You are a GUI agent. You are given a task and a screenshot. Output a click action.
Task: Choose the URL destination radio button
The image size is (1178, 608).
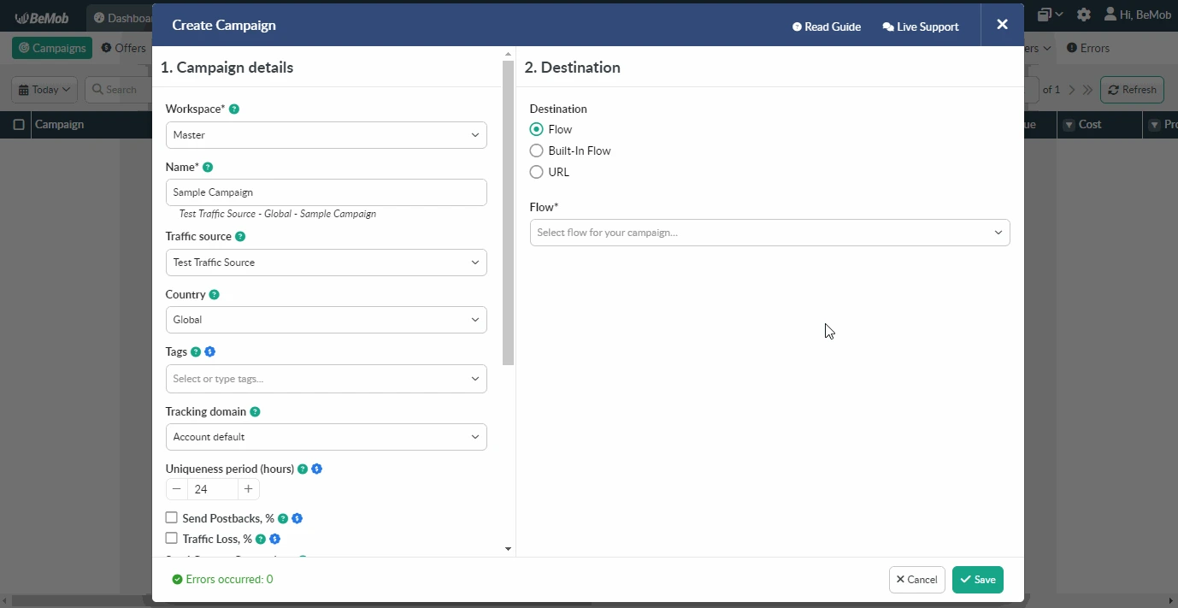tap(537, 172)
